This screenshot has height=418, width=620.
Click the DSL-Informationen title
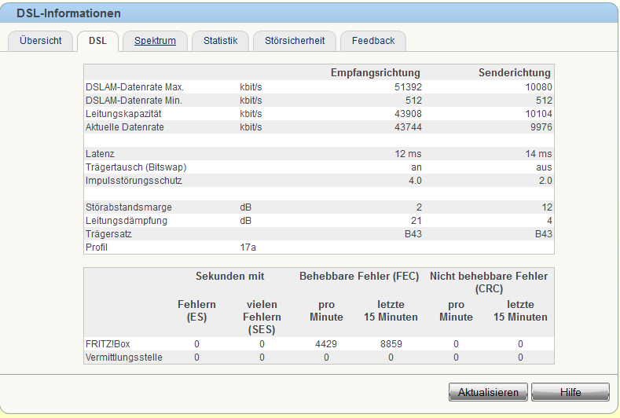(x=68, y=13)
